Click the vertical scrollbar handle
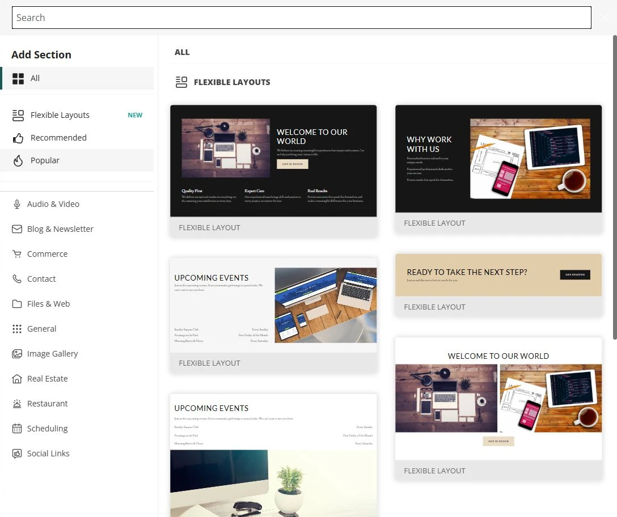 coord(615,187)
